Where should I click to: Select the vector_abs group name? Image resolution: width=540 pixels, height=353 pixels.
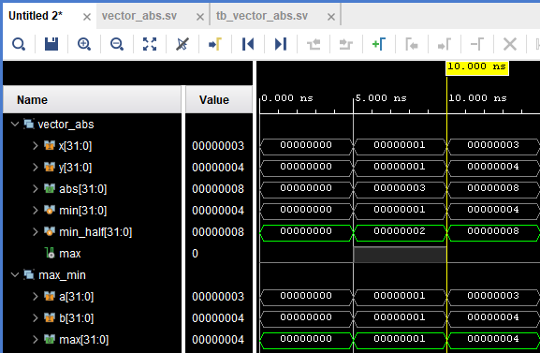66,125
